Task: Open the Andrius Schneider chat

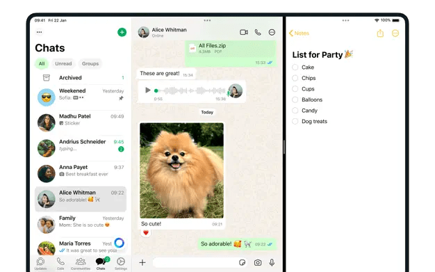Action: [x=81, y=147]
